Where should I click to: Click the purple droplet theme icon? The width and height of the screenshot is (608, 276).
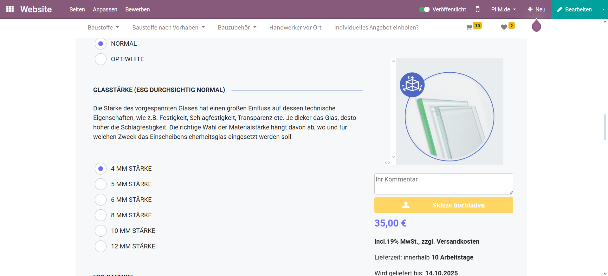pyautogui.click(x=536, y=26)
